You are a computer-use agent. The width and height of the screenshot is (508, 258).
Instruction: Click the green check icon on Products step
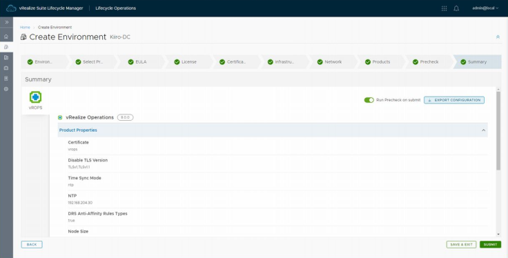368,62
